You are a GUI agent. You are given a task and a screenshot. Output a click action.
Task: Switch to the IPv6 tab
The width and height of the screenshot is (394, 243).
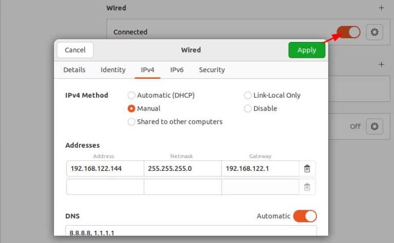177,70
